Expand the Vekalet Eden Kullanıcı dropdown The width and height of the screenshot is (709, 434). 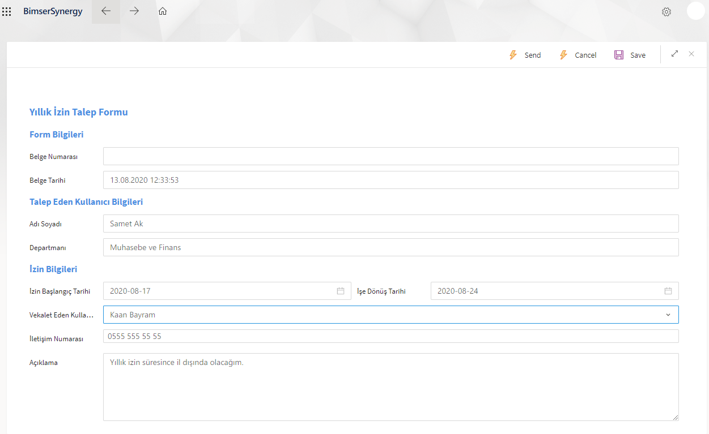[668, 315]
